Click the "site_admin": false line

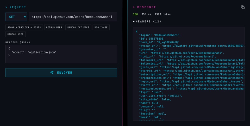(x=155, y=99)
